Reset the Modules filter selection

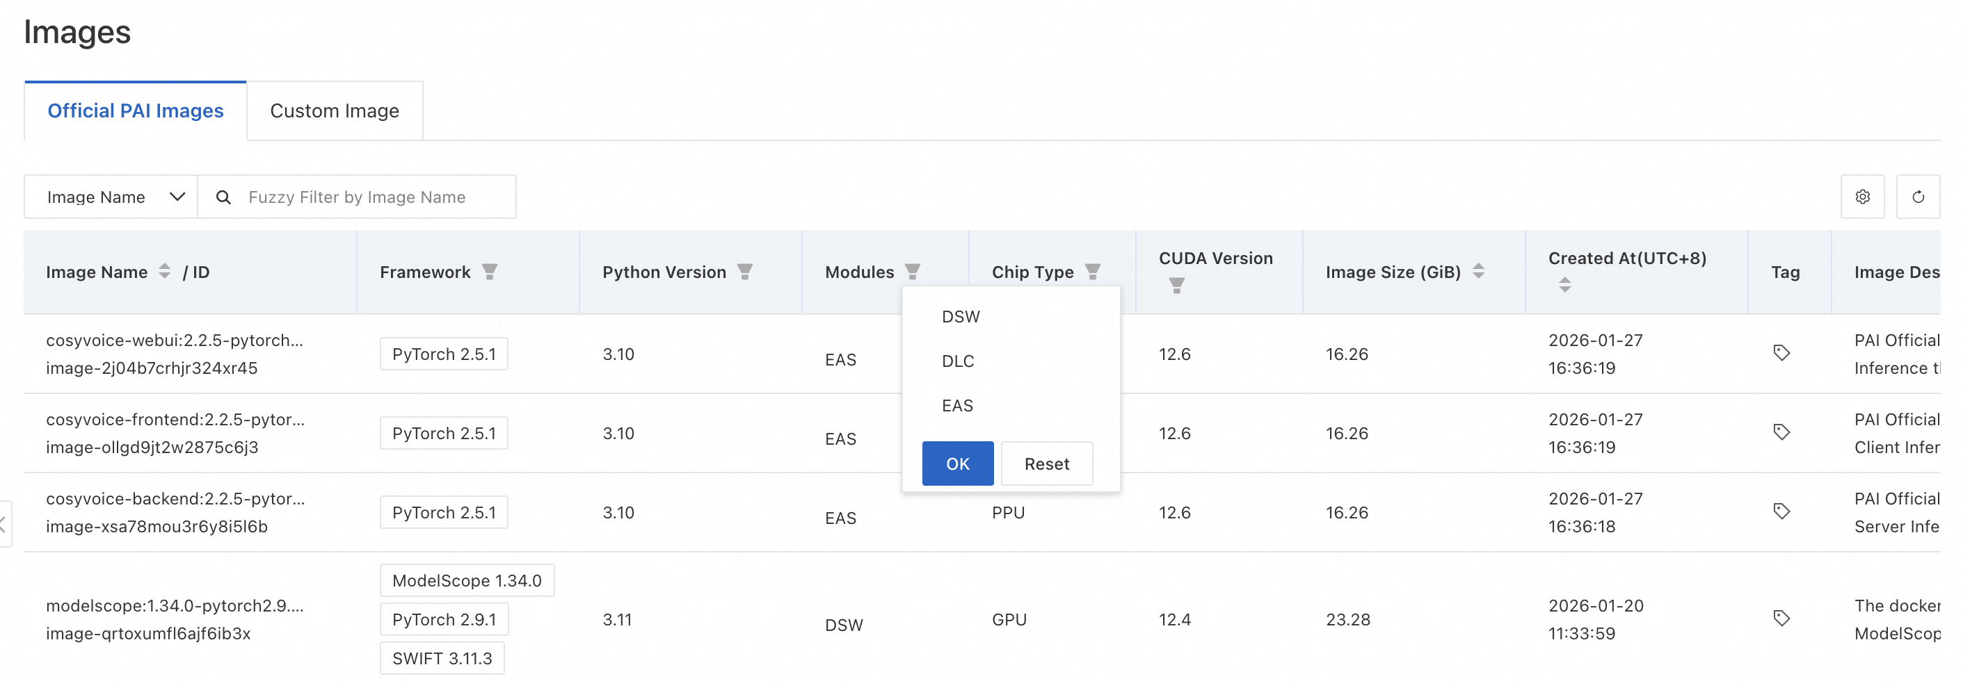pos(1046,463)
